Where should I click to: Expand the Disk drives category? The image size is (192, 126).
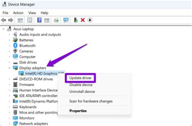click(9, 62)
